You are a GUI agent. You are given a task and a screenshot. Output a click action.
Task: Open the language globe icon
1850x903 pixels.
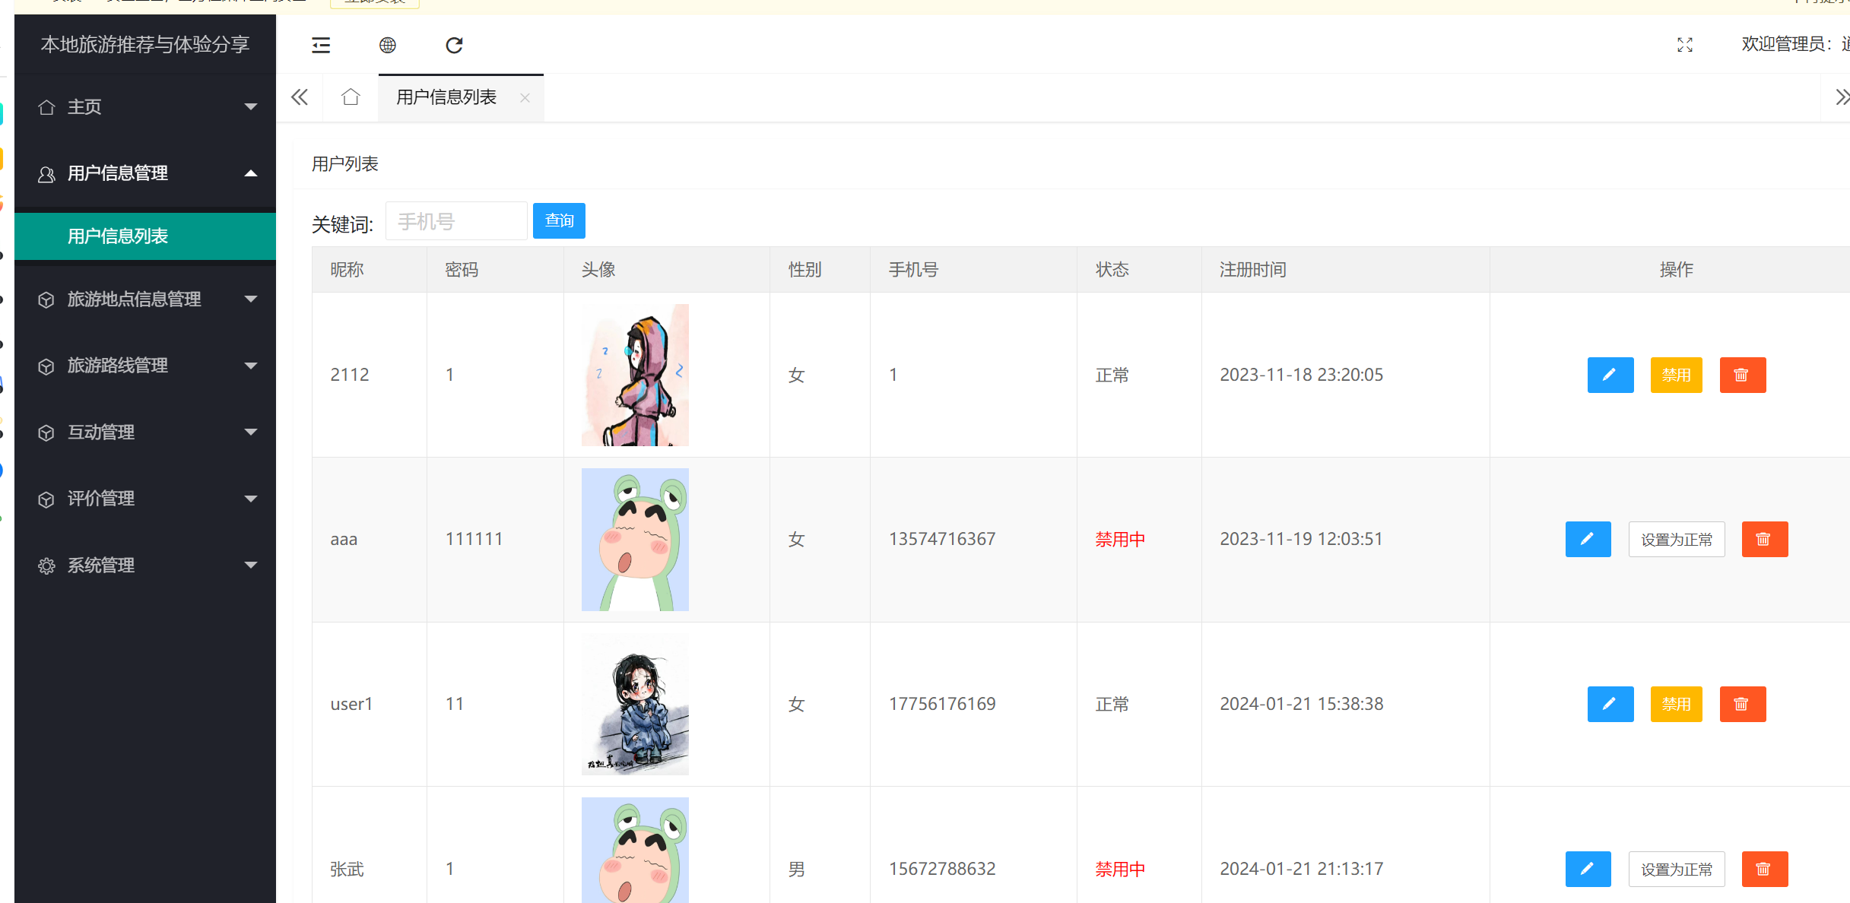(x=388, y=46)
